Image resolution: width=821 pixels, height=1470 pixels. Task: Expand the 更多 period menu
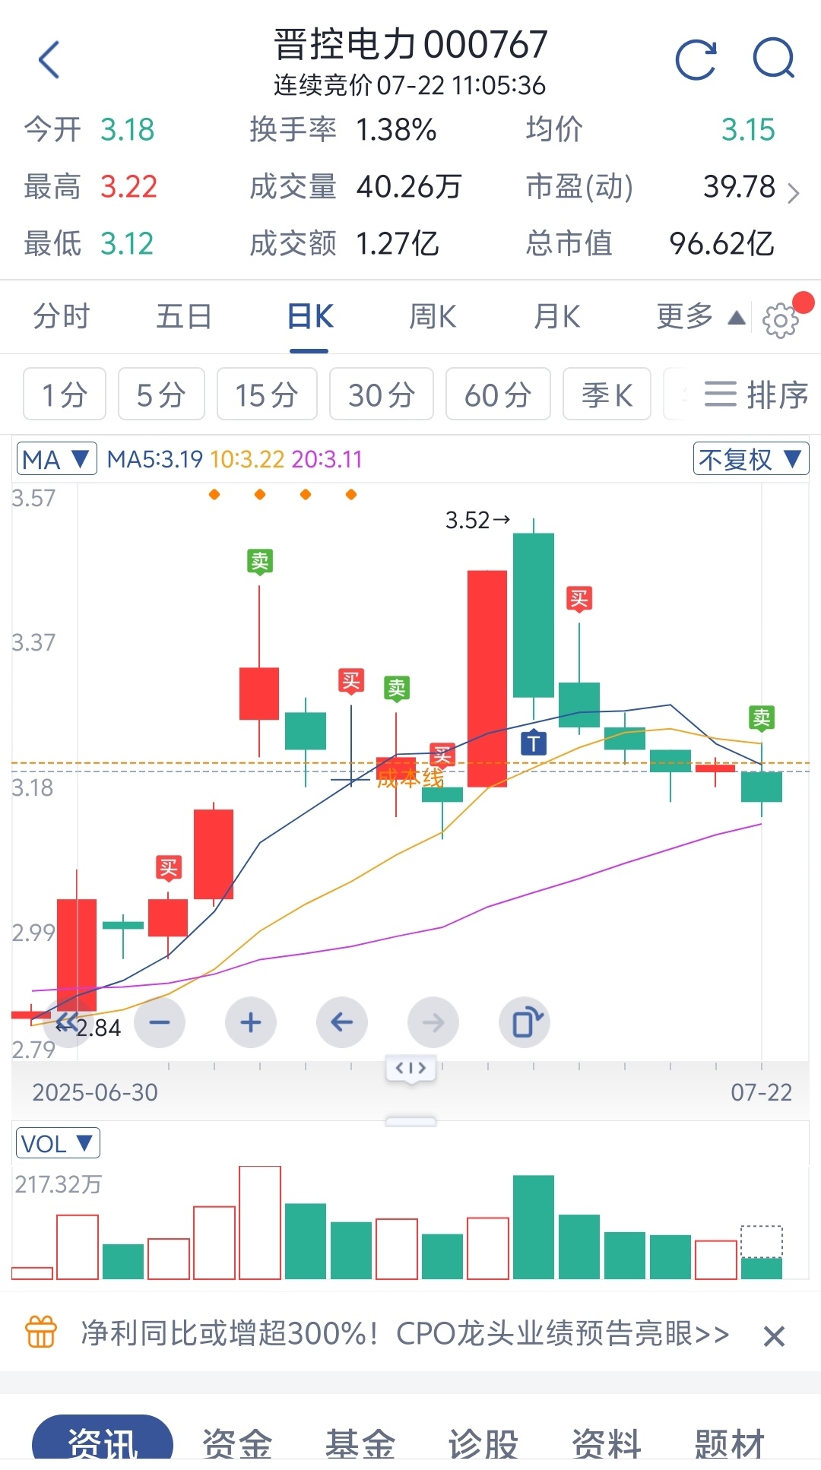point(700,317)
